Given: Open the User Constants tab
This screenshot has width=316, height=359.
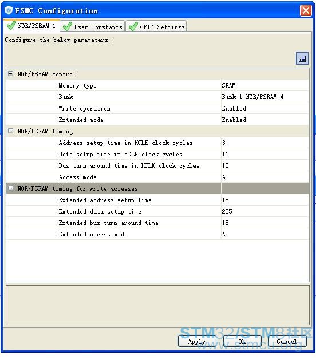Looking at the screenshot, I should pos(93,26).
